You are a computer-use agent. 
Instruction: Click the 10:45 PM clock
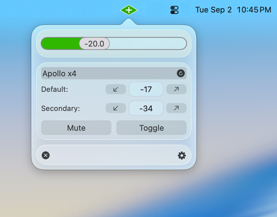[x=254, y=10]
